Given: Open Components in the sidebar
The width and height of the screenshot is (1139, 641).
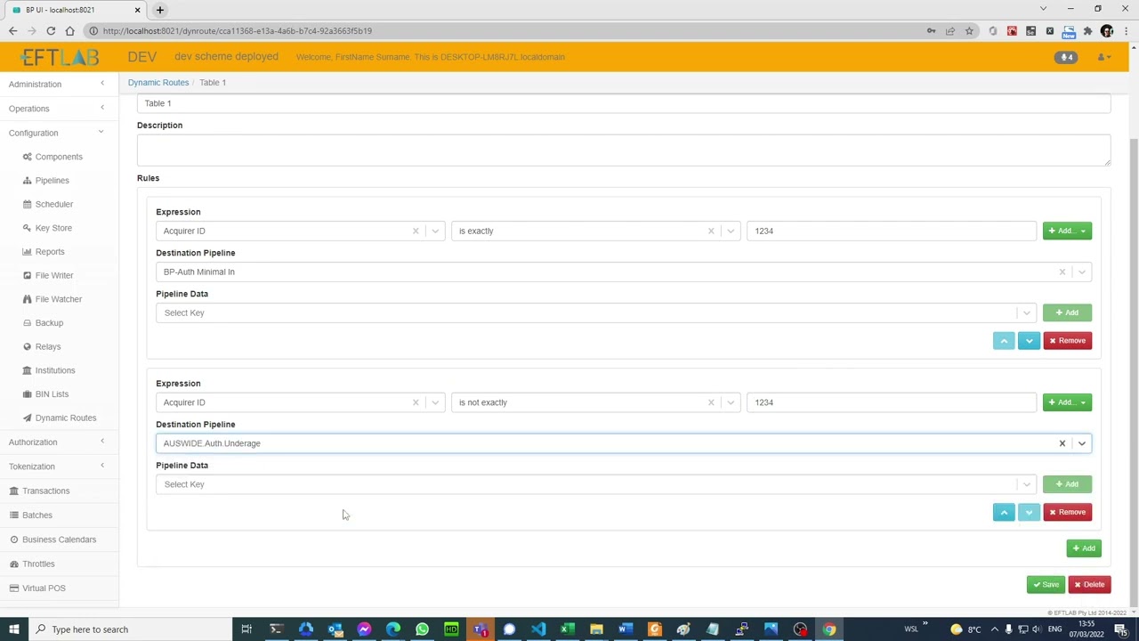Looking at the screenshot, I should (59, 157).
